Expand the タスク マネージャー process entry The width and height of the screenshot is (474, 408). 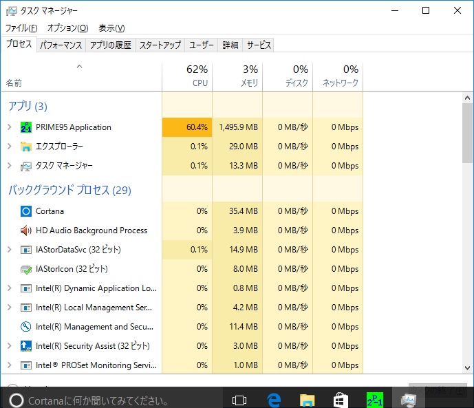tap(9, 166)
